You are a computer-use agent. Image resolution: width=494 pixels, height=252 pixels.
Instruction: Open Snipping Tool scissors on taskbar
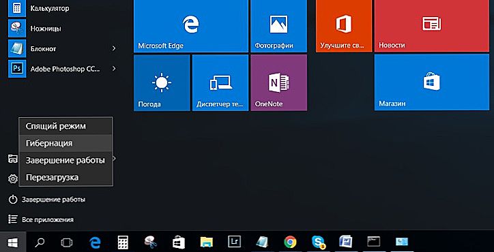coord(150,242)
